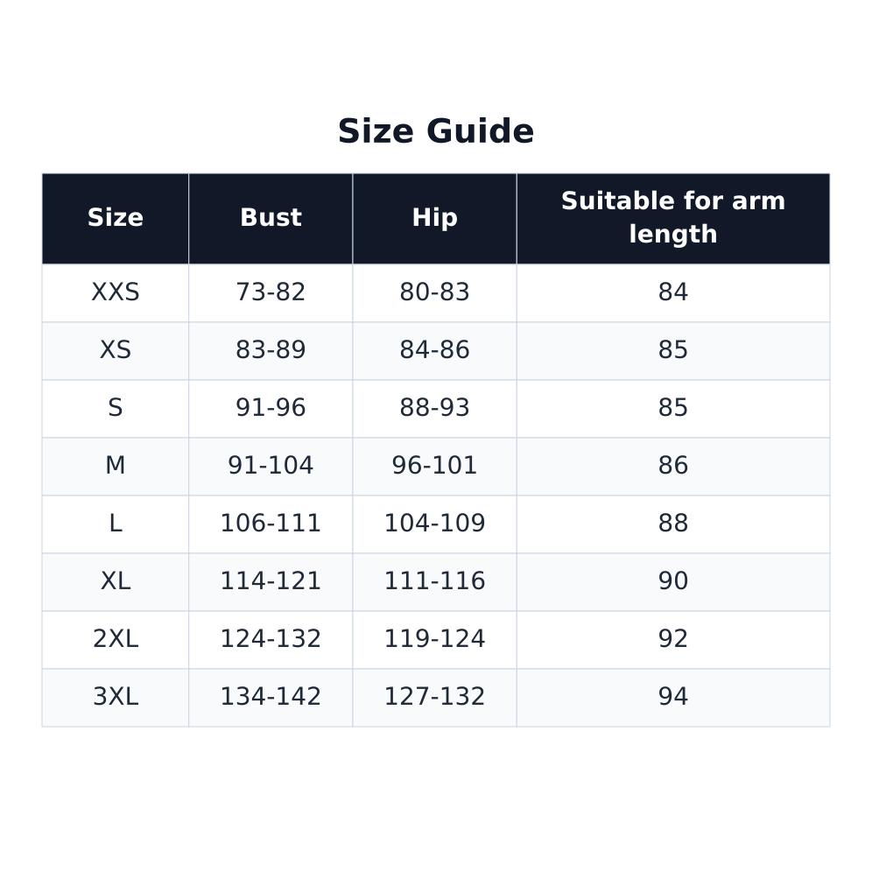872x872 pixels.
Task: Select arm length value 94
Action: click(x=673, y=698)
